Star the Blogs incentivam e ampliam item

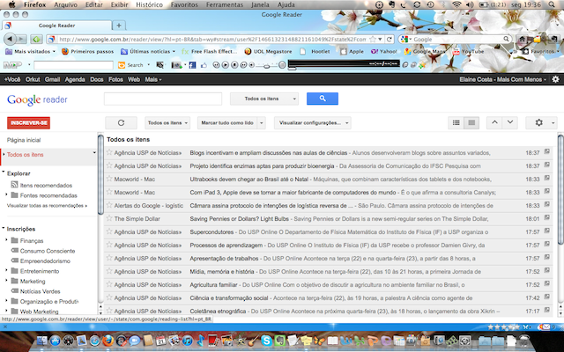click(x=109, y=152)
